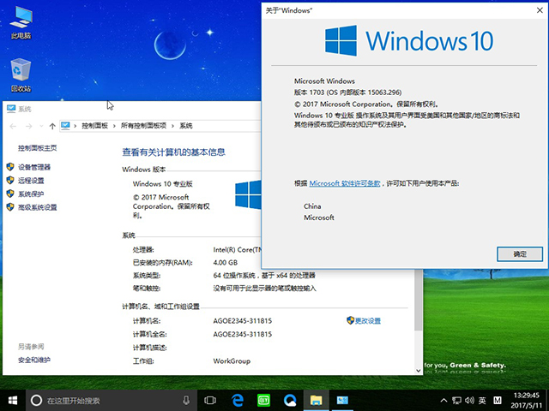549x411 pixels.
Task: Click the shield icon beside 高级系统设置
Action: (10, 207)
